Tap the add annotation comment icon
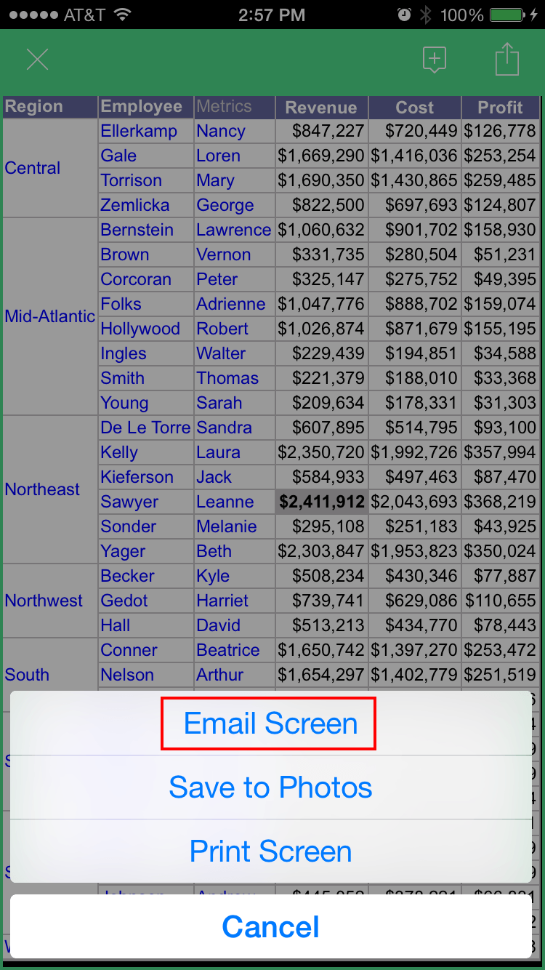The width and height of the screenshot is (545, 970). pyautogui.click(x=434, y=60)
